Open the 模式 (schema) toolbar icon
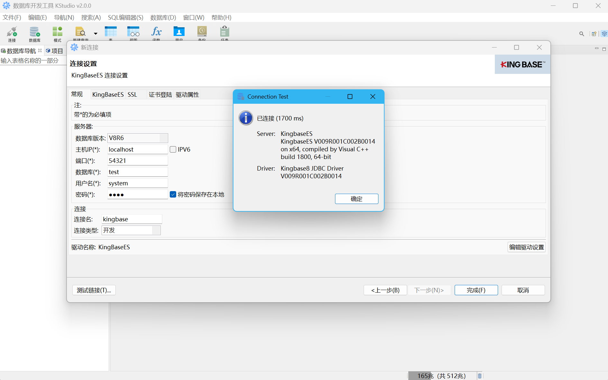 [58, 34]
